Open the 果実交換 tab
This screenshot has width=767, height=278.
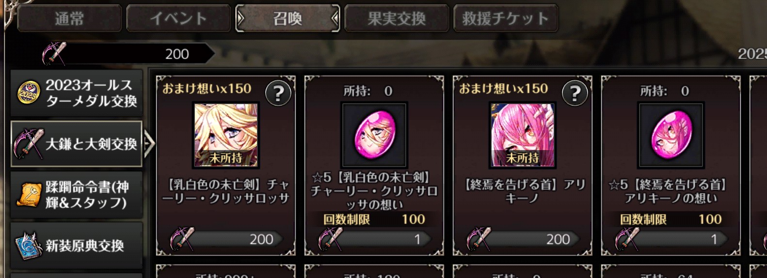(397, 18)
